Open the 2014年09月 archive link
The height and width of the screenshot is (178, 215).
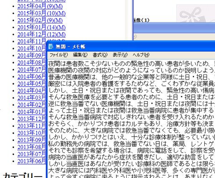pyautogui.click(x=32, y=55)
